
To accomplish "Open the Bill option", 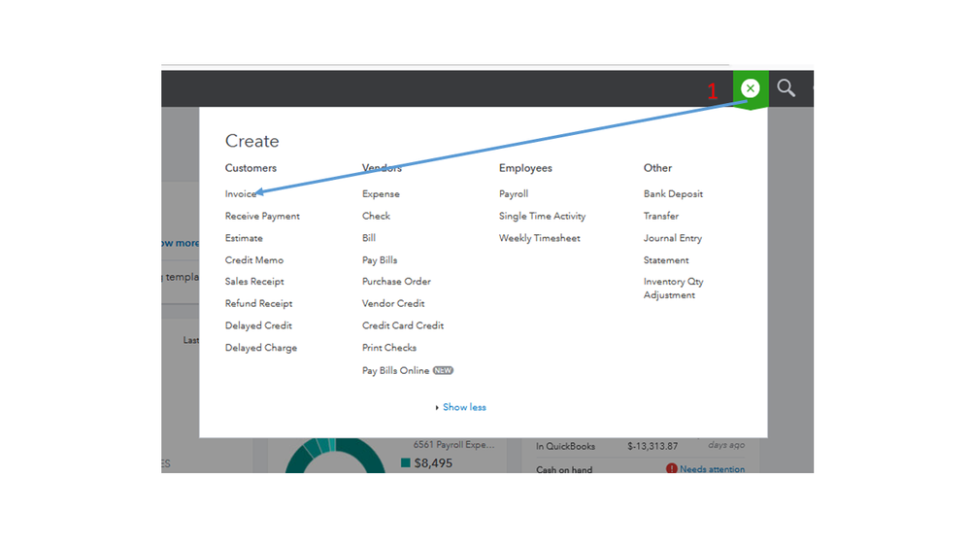I will click(x=369, y=238).
